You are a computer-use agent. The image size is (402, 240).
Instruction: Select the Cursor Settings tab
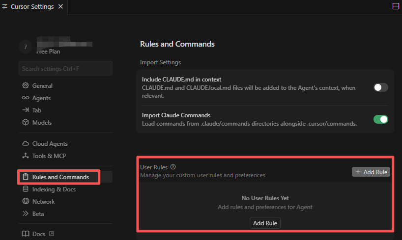[x=32, y=6]
